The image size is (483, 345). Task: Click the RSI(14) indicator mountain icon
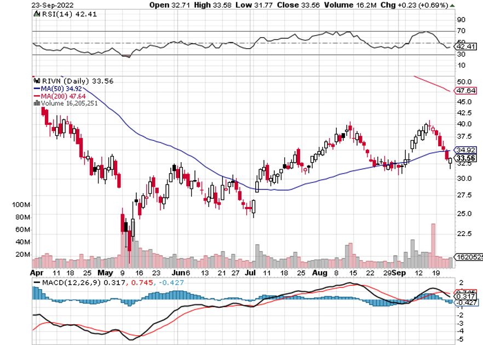tap(36, 15)
